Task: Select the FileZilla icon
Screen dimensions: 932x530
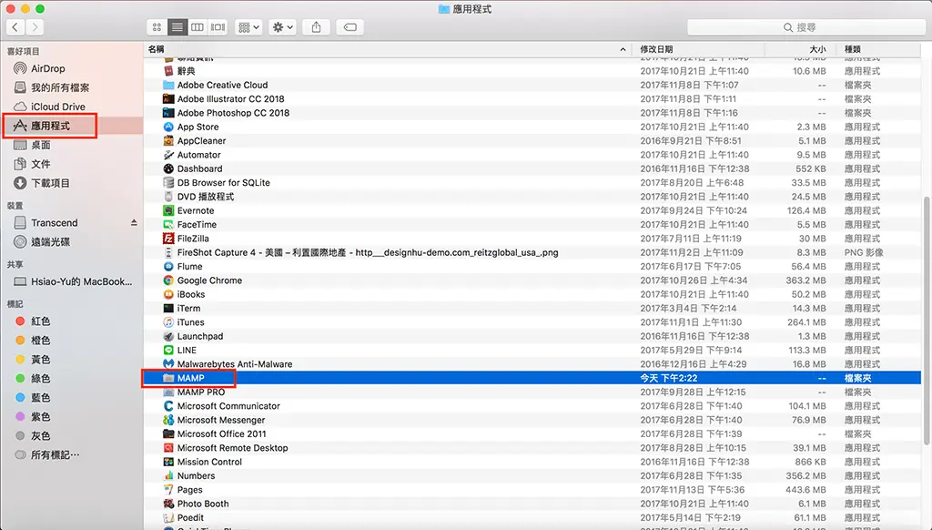Action: (168, 239)
